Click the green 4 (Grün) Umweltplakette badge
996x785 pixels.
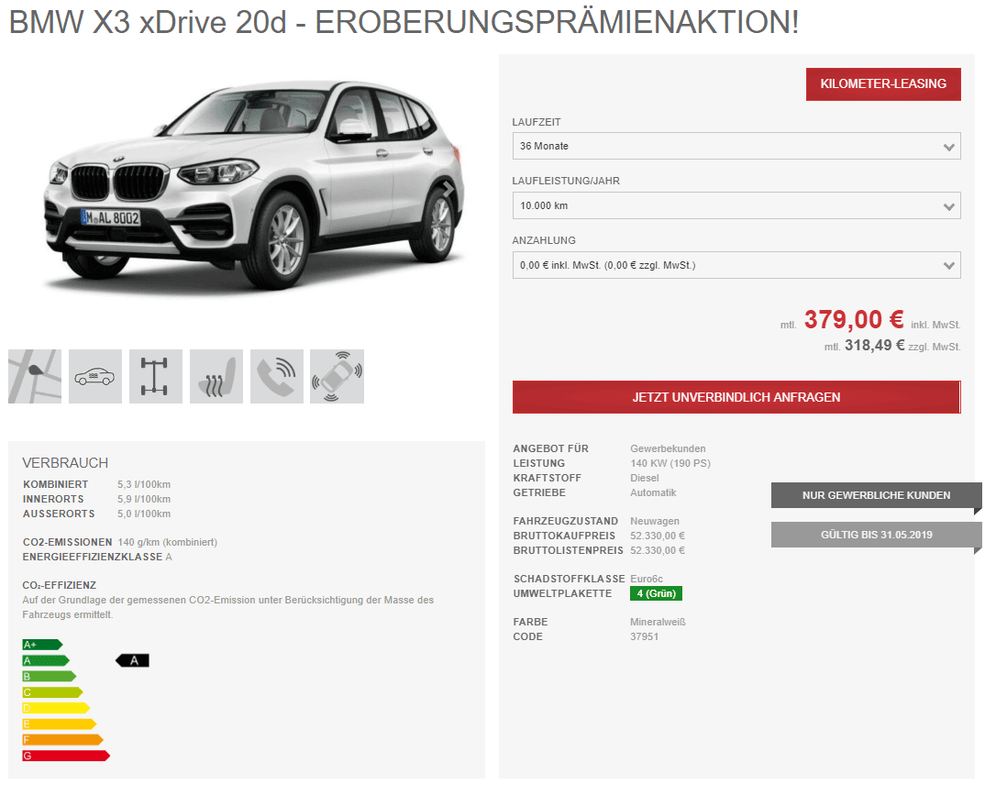coord(656,593)
